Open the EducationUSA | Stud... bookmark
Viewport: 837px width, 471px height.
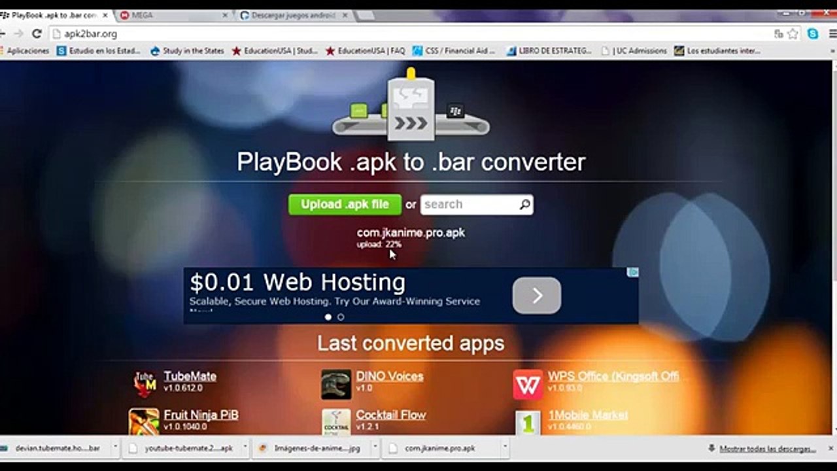tap(275, 51)
